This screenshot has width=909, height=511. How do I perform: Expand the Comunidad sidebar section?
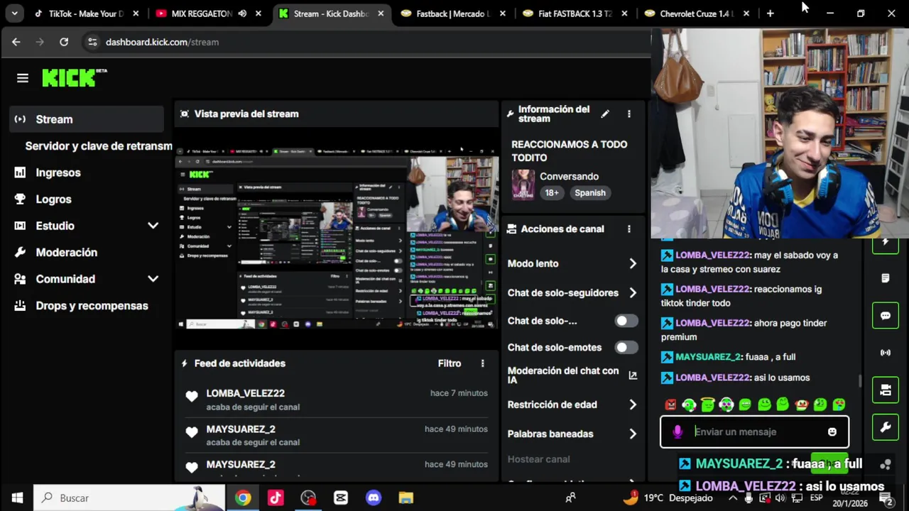(x=153, y=279)
